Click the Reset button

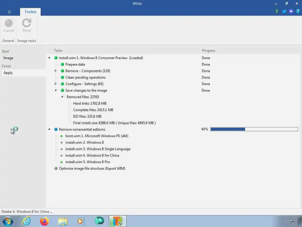coord(27,25)
